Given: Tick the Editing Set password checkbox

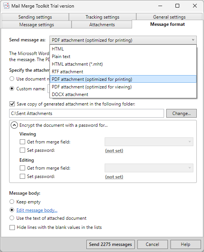Looking at the screenshot, I should (22, 176).
